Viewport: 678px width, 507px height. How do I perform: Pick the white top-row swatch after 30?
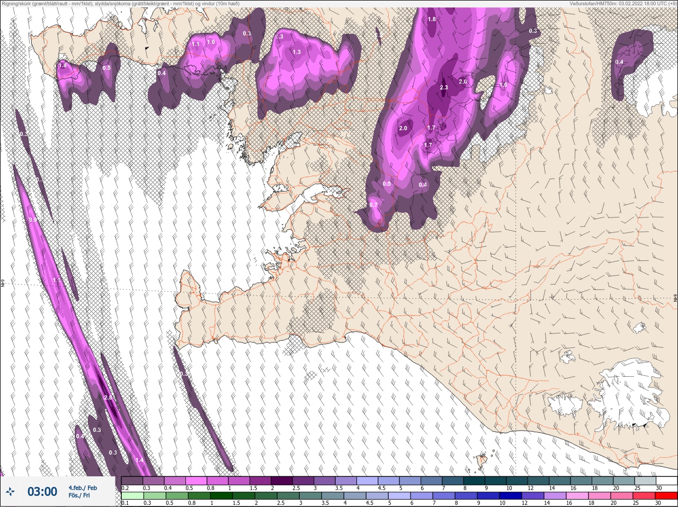[x=667, y=481]
